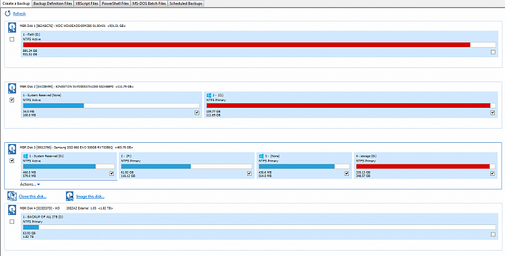505x256 pixels.
Task: Click the Image this disk icon
Action: click(x=69, y=196)
